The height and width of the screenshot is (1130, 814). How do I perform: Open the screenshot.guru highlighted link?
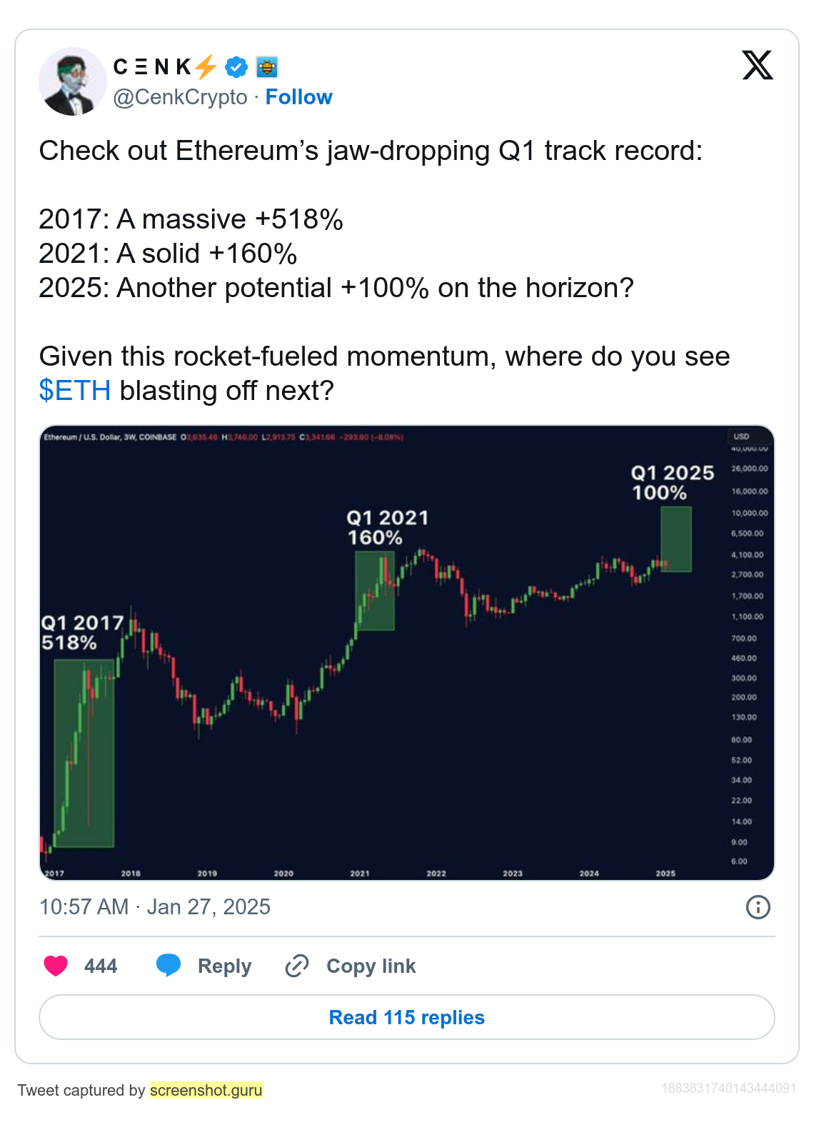click(206, 1090)
